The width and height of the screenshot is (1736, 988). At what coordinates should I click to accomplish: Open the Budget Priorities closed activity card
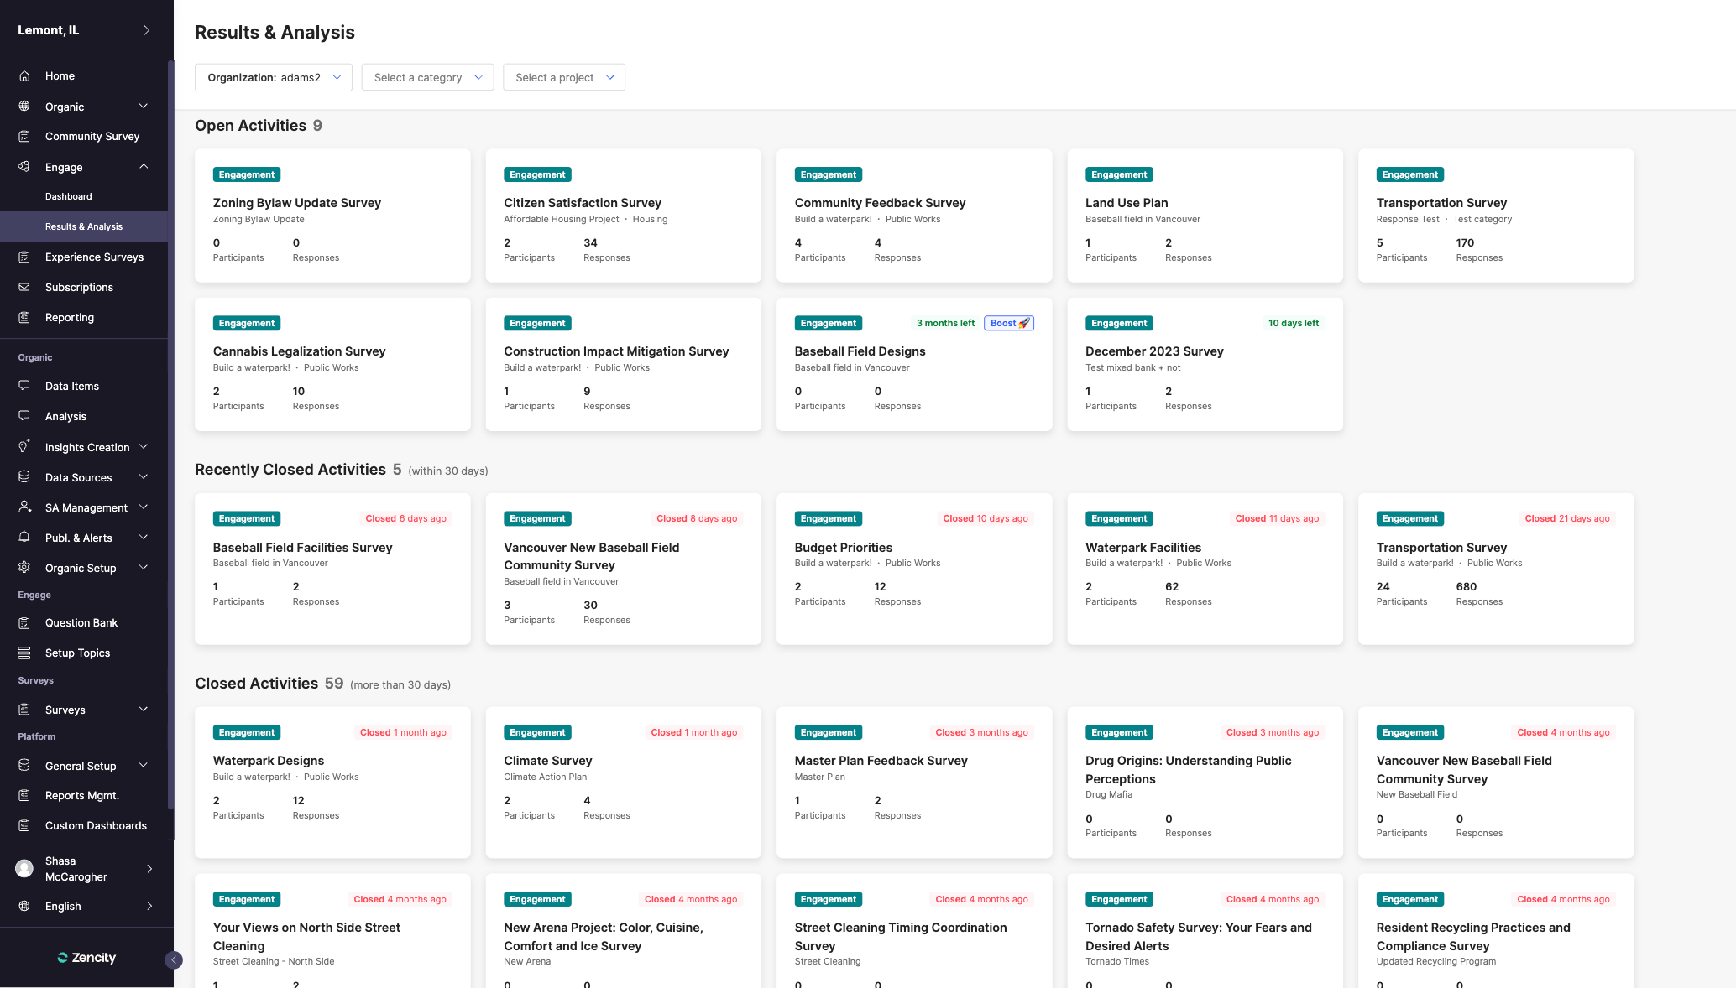pyautogui.click(x=843, y=548)
